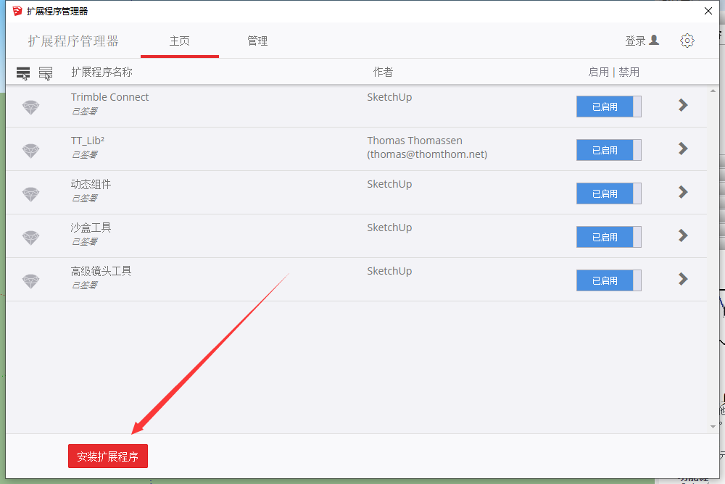The image size is (725, 484).
Task: Switch to the 主页 tab
Action: coord(179,41)
